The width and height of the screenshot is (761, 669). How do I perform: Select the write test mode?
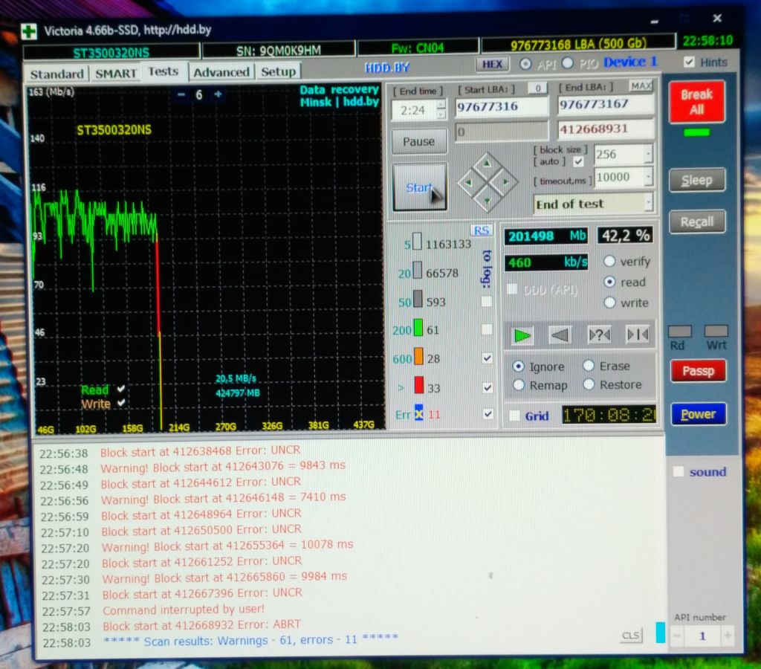pos(609,303)
